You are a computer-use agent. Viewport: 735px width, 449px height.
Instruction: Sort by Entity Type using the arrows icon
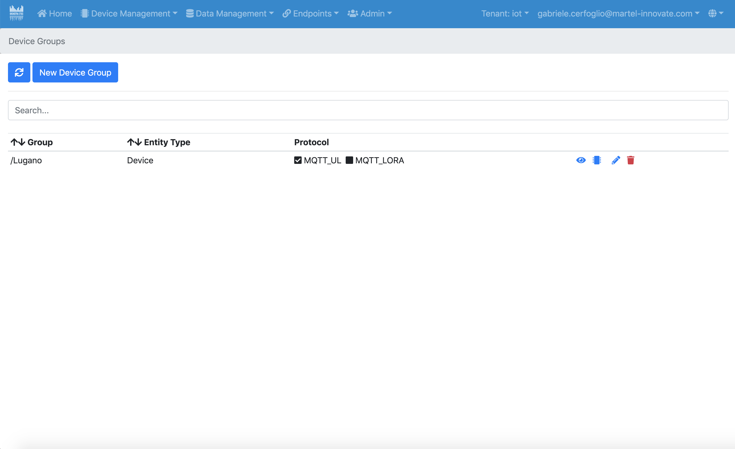(x=134, y=142)
